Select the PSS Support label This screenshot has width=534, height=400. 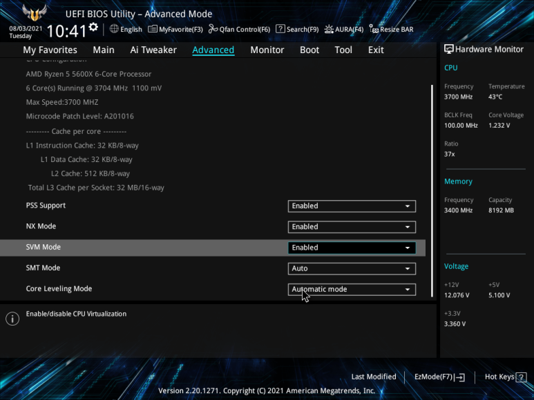point(46,206)
